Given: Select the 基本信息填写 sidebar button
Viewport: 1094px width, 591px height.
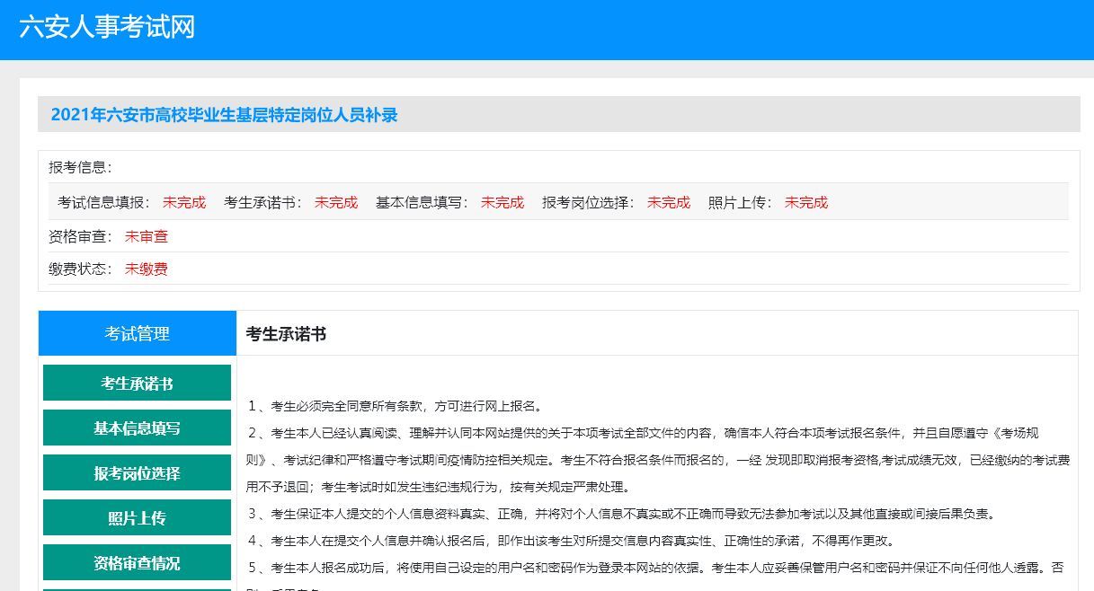Looking at the screenshot, I should (137, 428).
